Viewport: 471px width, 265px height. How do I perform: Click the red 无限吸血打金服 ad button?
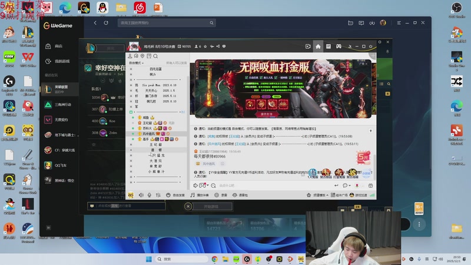tap(266, 114)
